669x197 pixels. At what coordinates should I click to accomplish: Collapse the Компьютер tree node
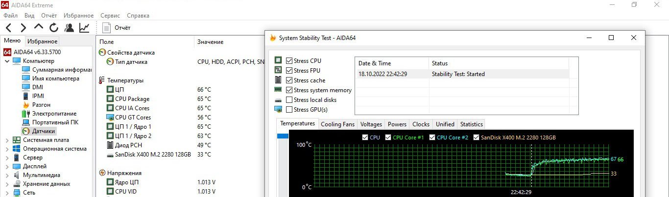pos(7,61)
